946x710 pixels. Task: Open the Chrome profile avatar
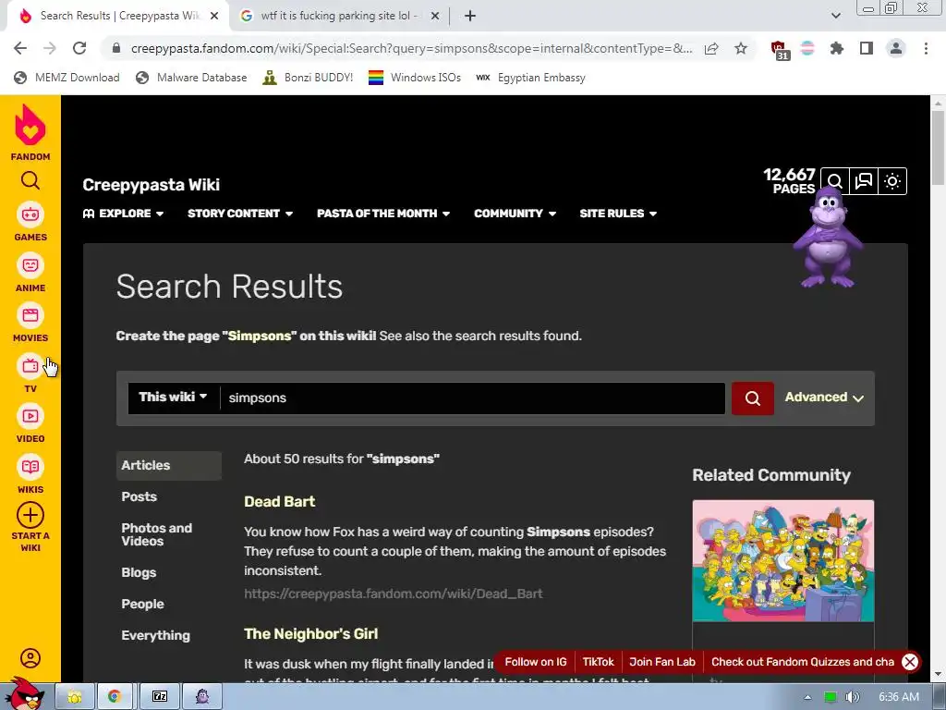pos(896,48)
